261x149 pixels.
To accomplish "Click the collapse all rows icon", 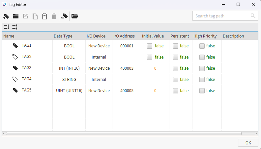I will tap(15, 27).
